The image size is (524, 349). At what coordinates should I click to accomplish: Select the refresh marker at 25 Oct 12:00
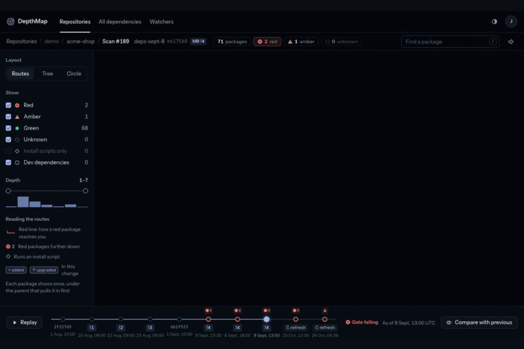click(x=296, y=319)
